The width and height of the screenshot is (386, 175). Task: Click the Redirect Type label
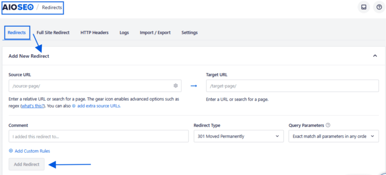tap(207, 125)
